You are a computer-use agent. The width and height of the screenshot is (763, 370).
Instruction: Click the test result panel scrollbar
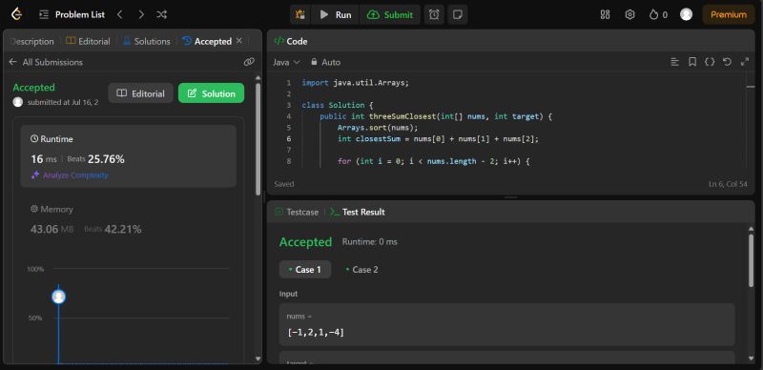pos(751,260)
